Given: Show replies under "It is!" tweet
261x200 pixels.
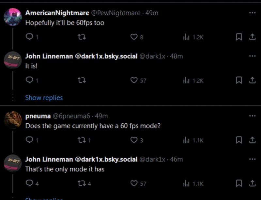Looking at the screenshot, I should [x=44, y=98].
